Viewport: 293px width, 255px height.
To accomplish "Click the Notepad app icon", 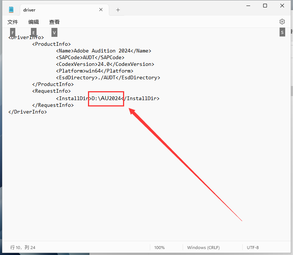I will 11,10.
